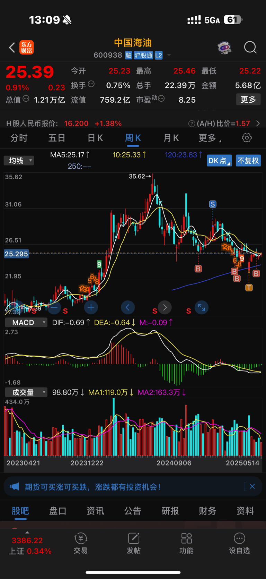Screen dimensions: 266x579
Task: Tap the back arrow icon
Action: point(12,48)
